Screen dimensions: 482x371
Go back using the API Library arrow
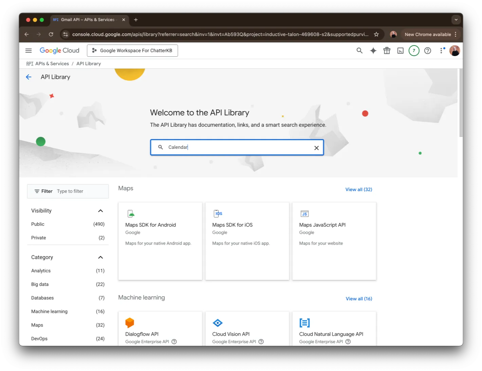29,77
